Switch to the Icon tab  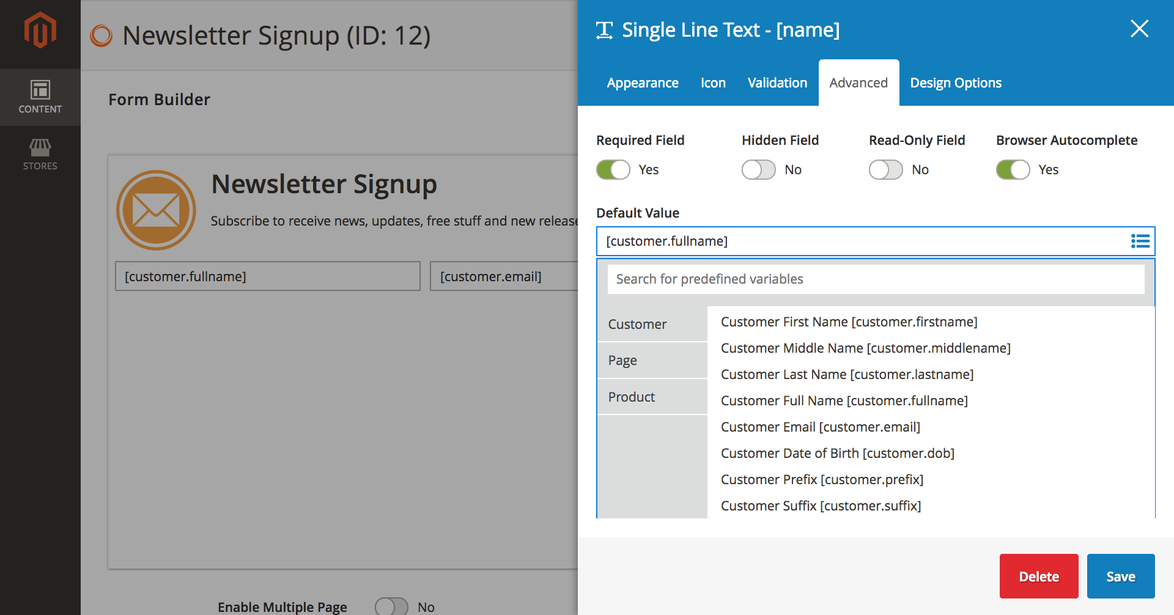713,83
